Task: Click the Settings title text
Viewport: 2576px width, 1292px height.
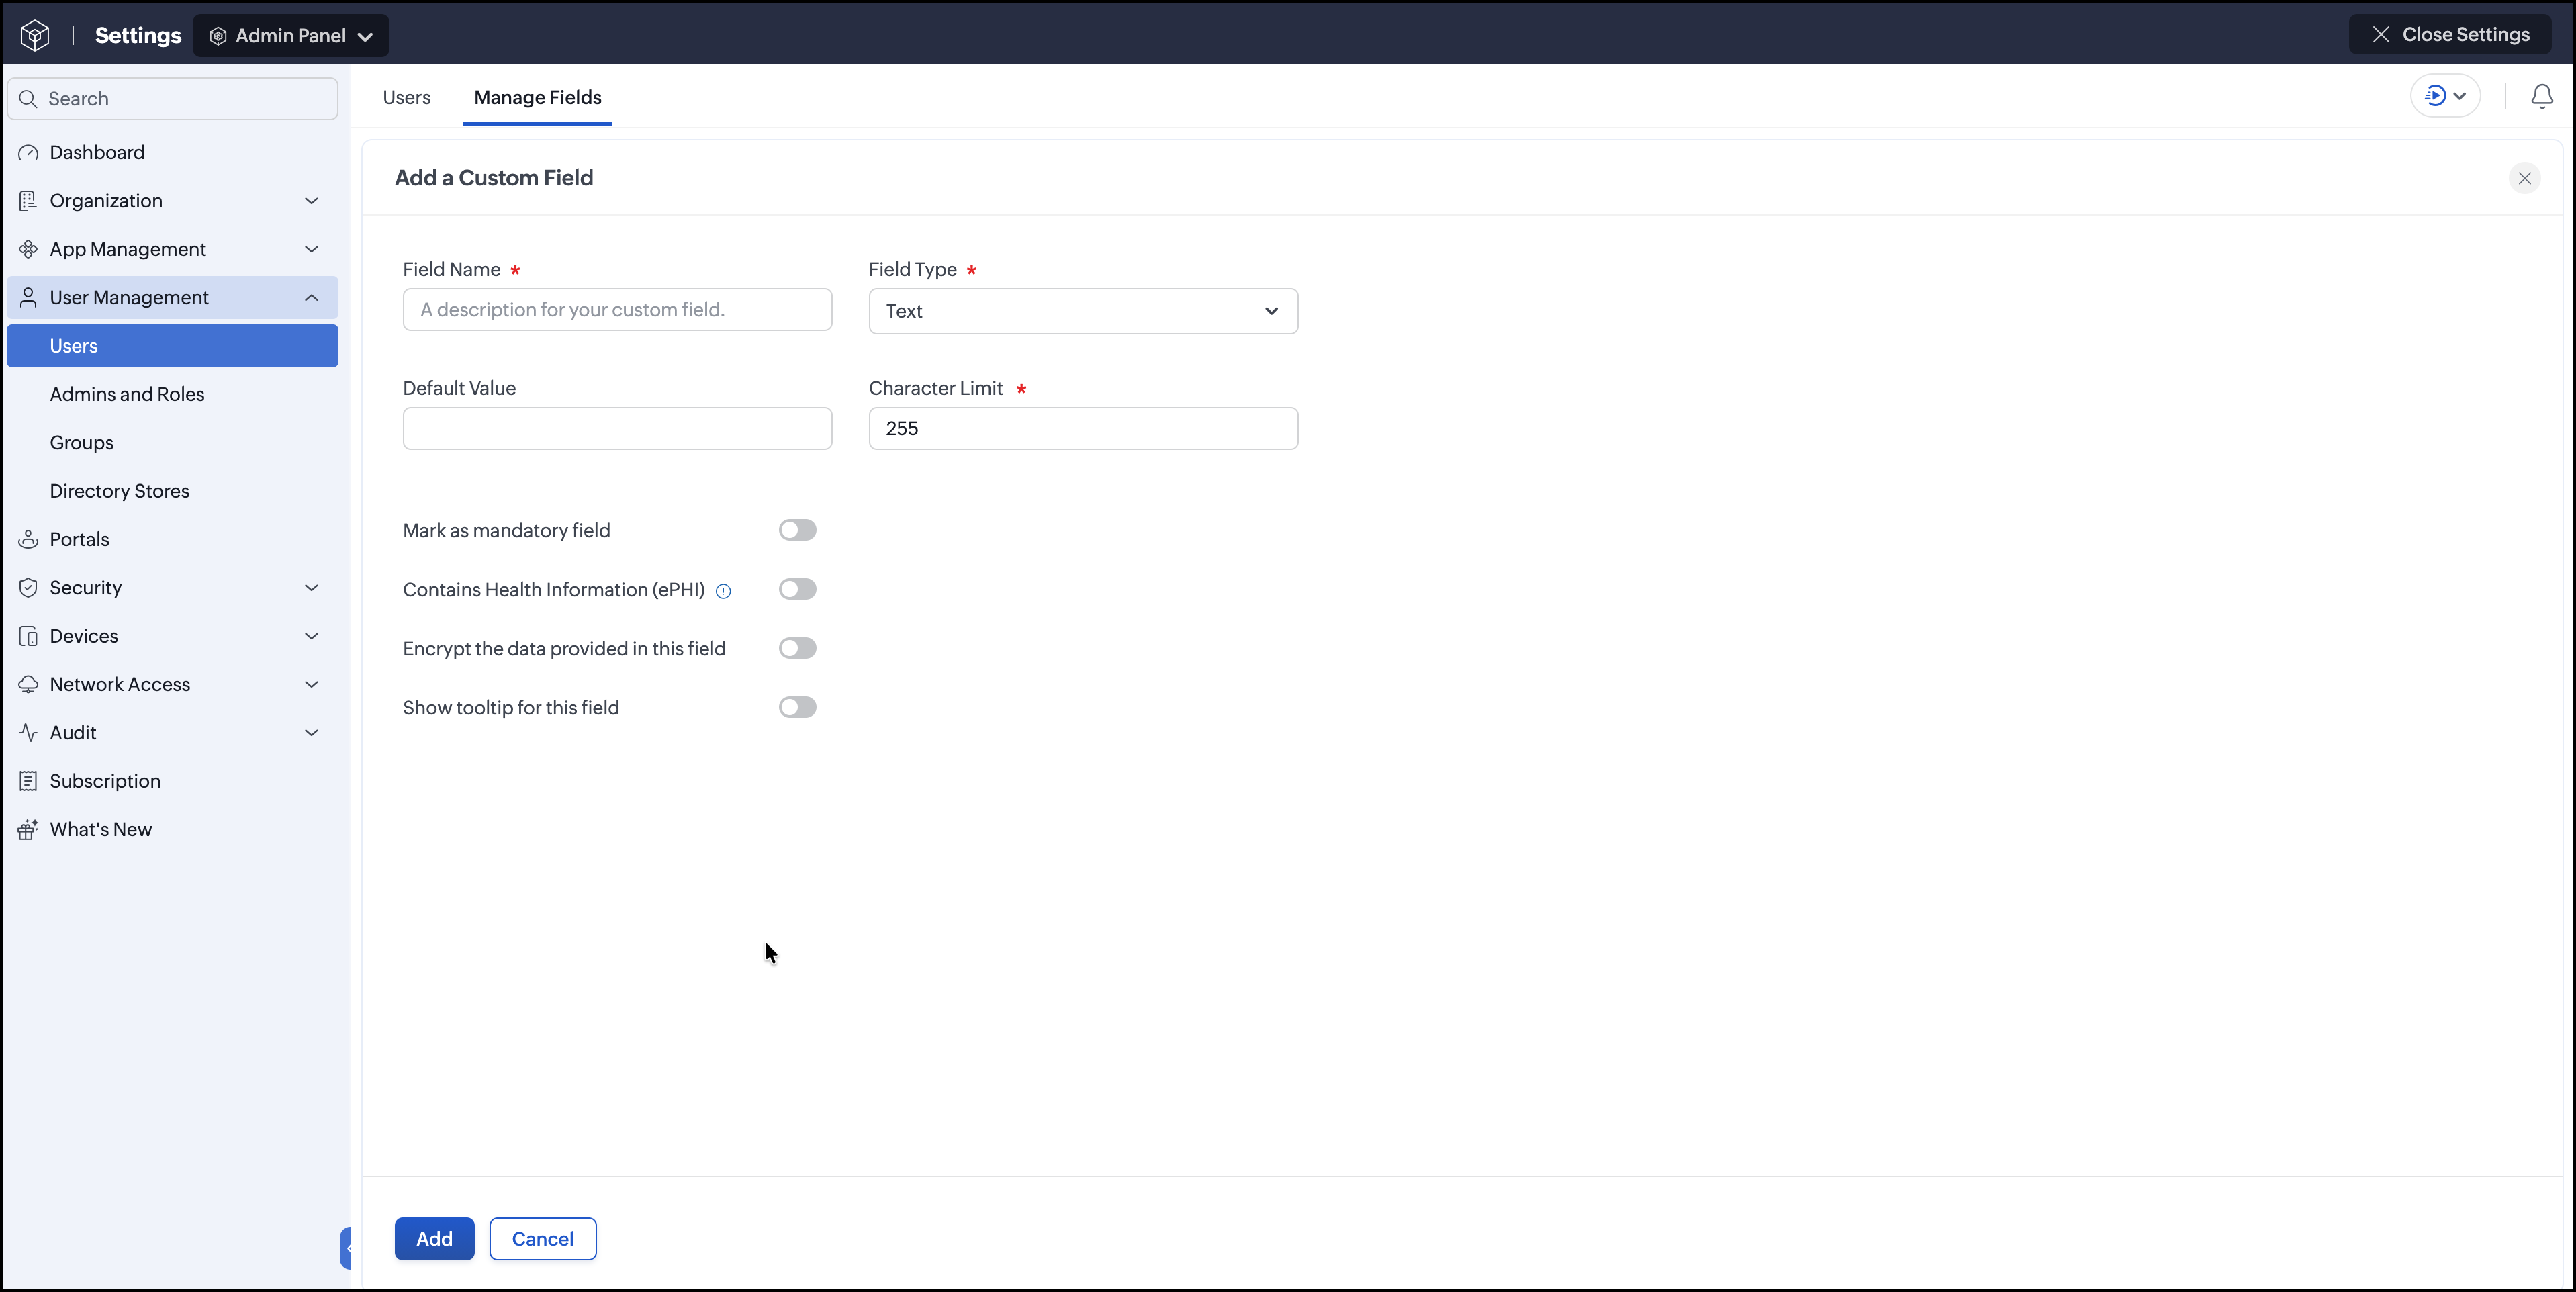Action: 138,36
